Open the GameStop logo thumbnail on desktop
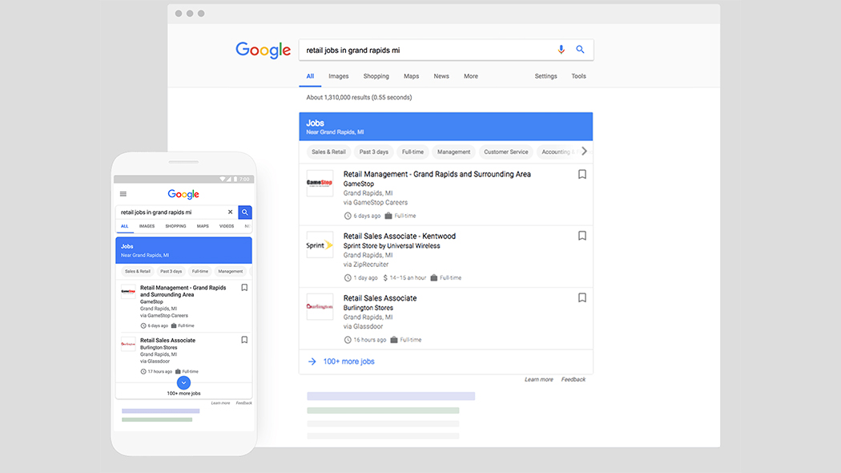 (x=320, y=183)
